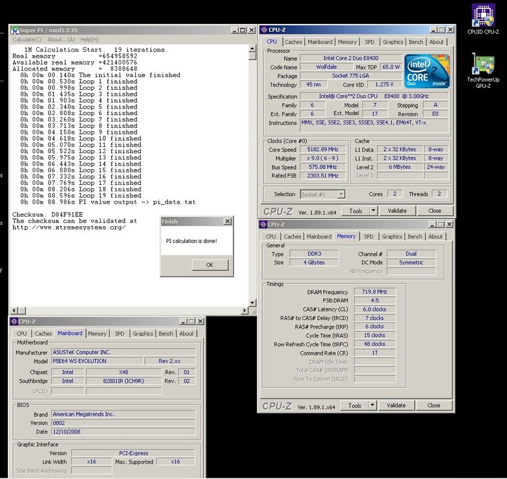
Task: Close the Finish dialog with X
Action: tap(228, 221)
